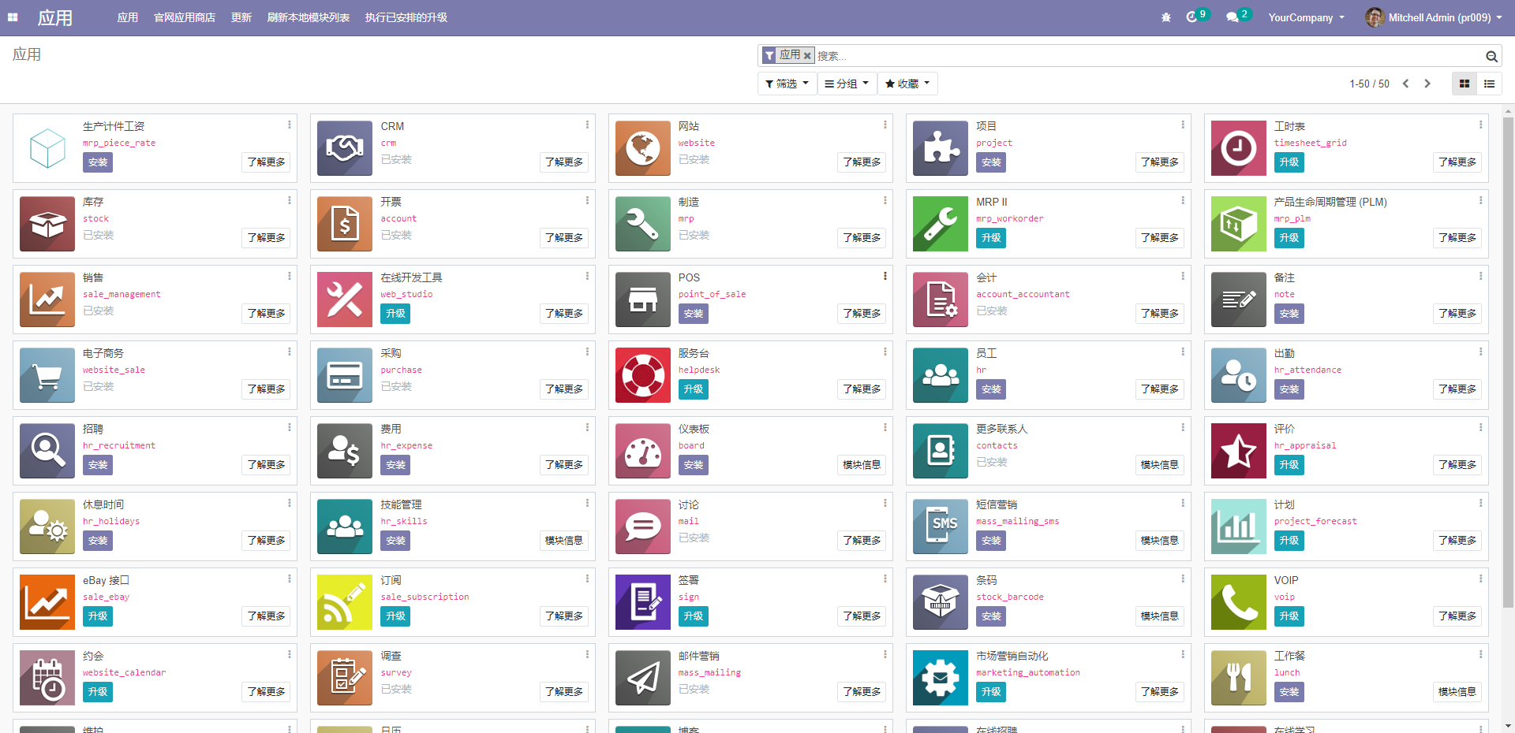
Task: Click the 1-50 / 50 pager text
Action: pos(1369,84)
